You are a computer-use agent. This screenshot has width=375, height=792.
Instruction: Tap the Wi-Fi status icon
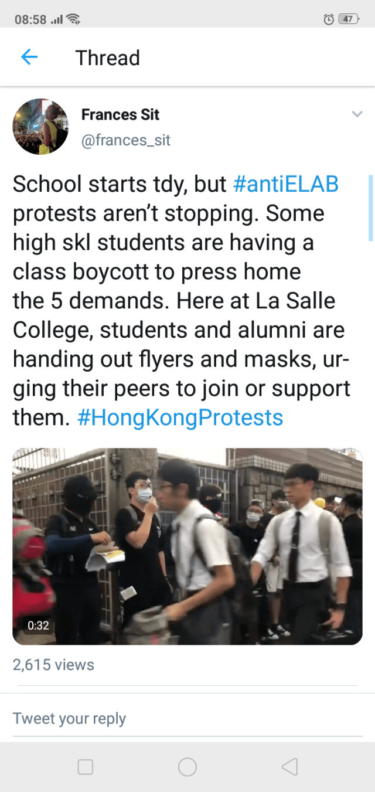[73, 19]
